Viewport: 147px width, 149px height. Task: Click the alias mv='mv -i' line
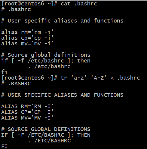pos(27,44)
